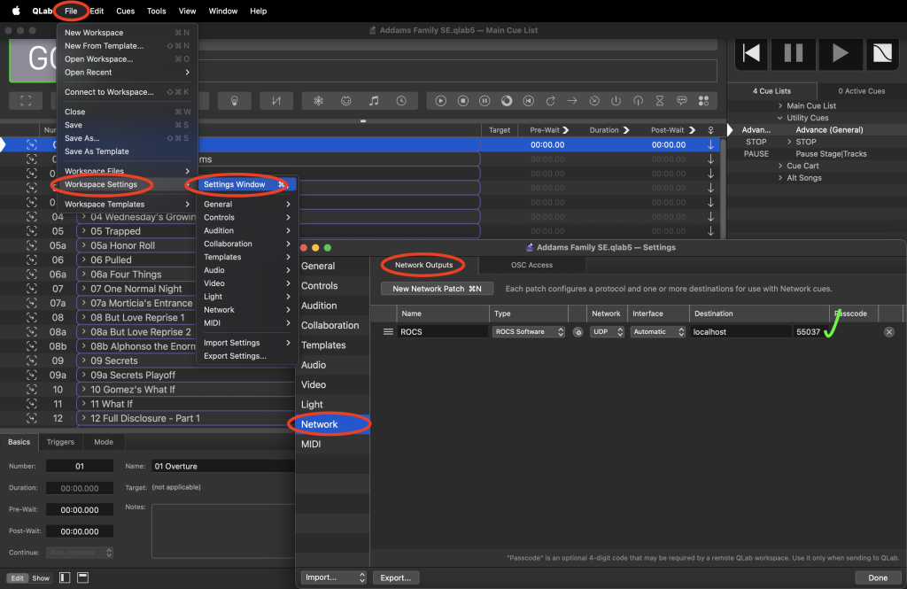
Task: Click New Network Patch button
Action: (438, 289)
